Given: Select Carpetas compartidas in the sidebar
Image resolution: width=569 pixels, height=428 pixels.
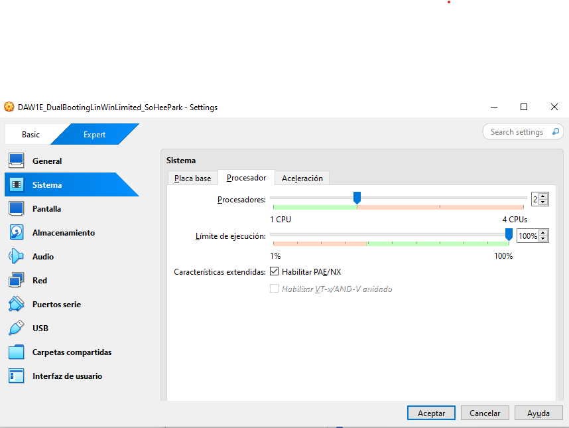Looking at the screenshot, I should 72,352.
